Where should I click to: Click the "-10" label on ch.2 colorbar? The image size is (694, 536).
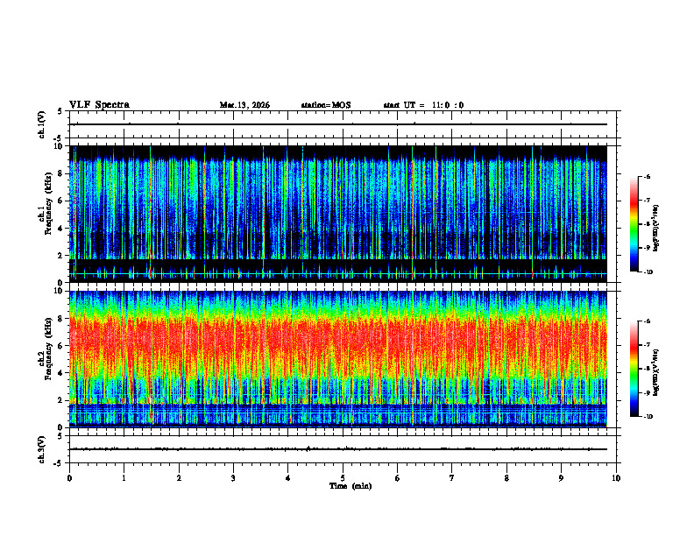coord(648,416)
